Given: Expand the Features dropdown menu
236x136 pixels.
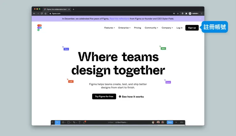Looking at the screenshot, I should point(109,28).
